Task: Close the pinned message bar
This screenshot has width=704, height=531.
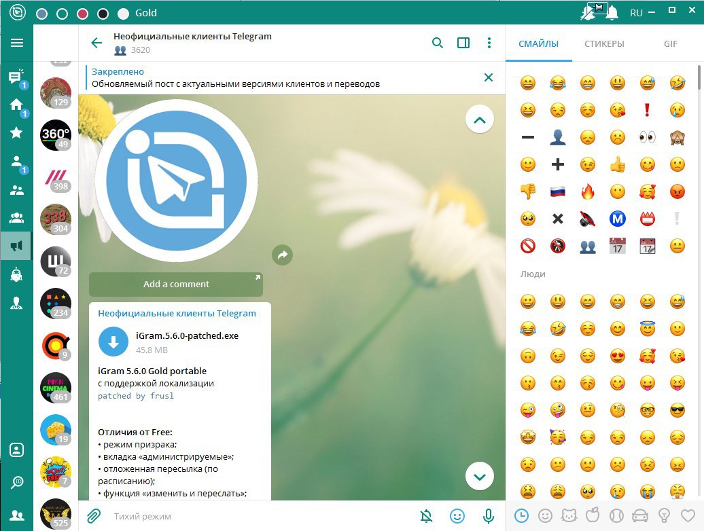Action: pyautogui.click(x=489, y=77)
